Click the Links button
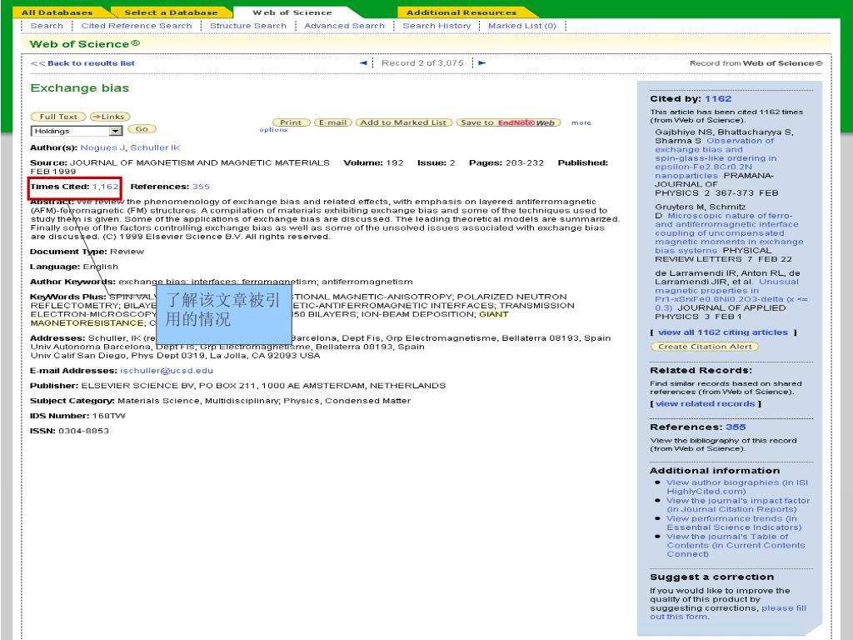This screenshot has width=853, height=640. [110, 117]
